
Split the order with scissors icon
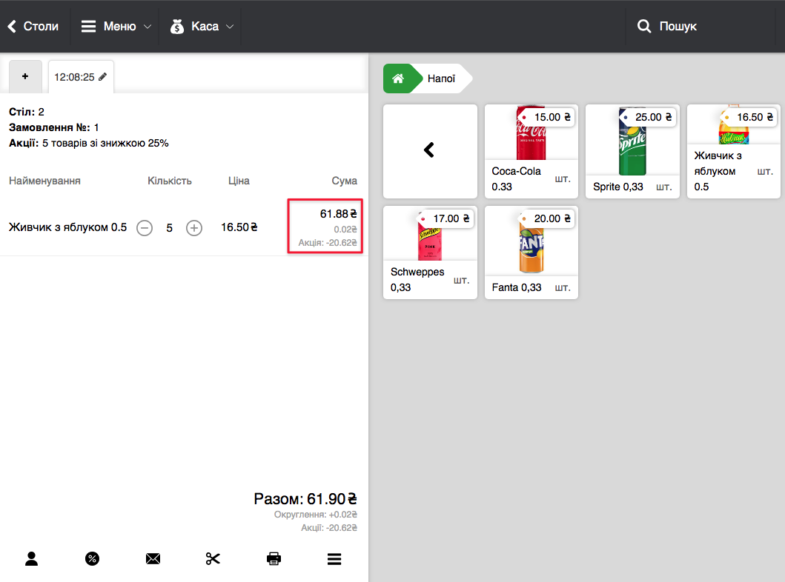[x=213, y=559]
